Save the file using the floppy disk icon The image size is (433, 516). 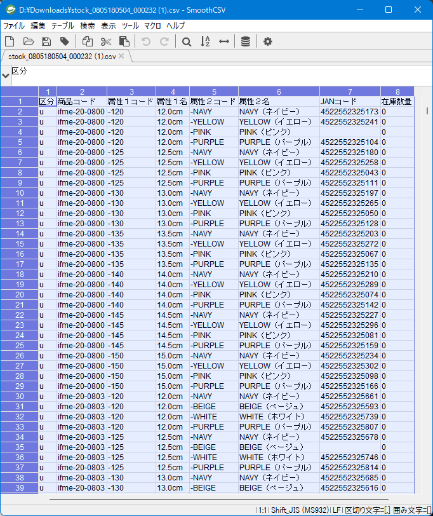point(46,42)
